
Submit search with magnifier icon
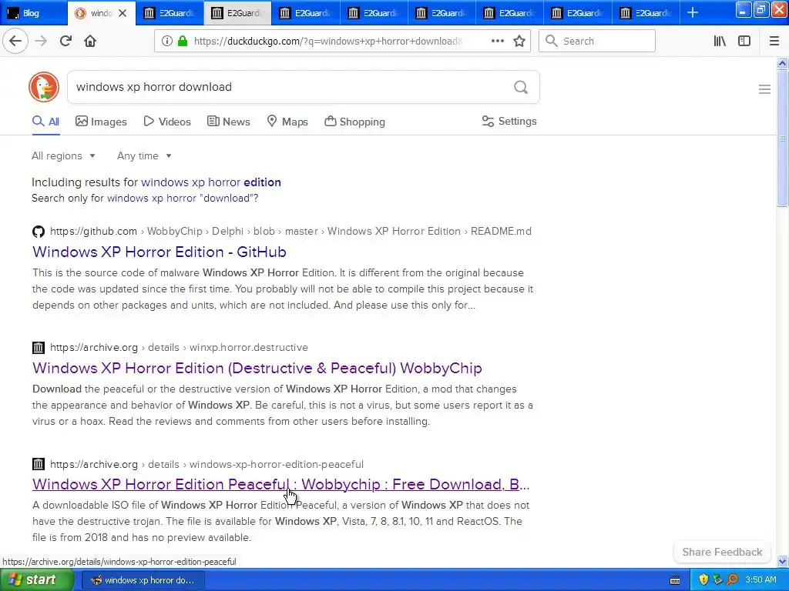(x=521, y=87)
